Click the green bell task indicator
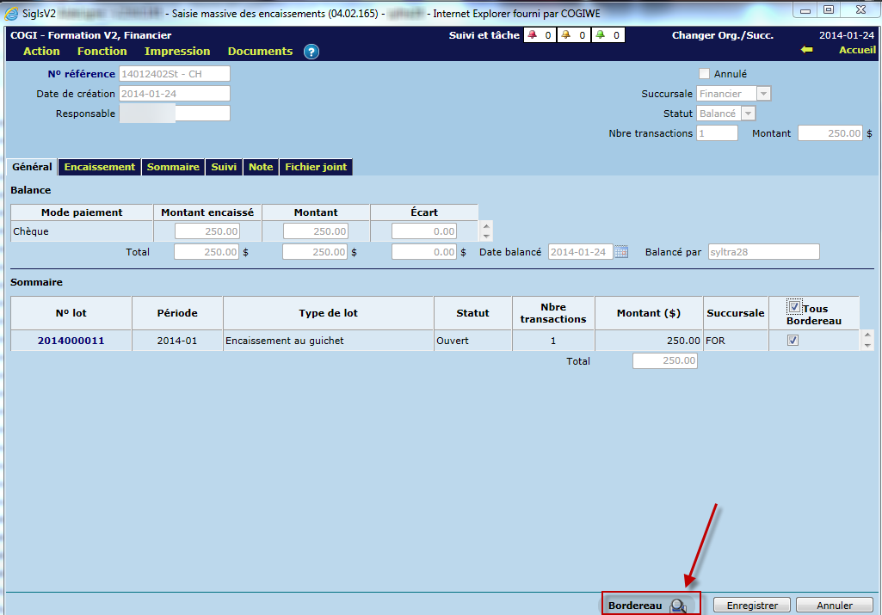 pos(599,35)
